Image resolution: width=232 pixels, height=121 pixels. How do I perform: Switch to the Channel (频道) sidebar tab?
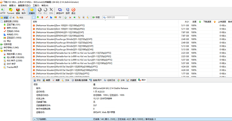coord(4,17)
